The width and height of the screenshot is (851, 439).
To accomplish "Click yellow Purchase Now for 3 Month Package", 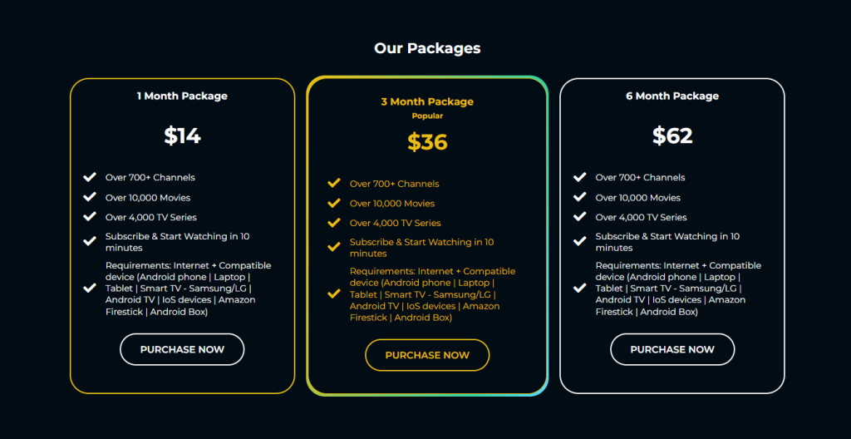I will tap(427, 355).
